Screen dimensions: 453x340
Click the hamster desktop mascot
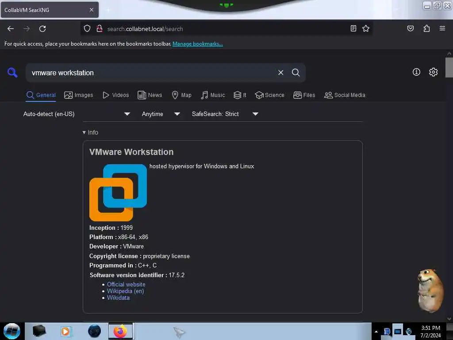[x=430, y=290]
